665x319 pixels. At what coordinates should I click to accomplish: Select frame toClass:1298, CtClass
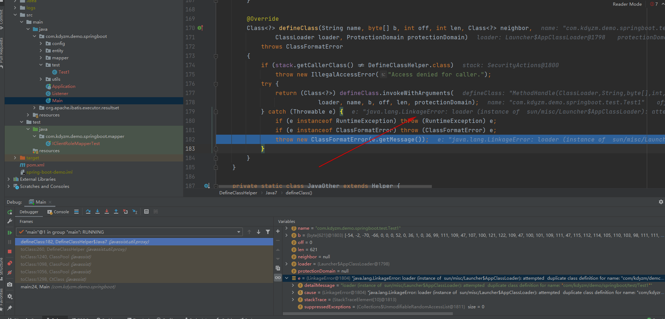(144, 279)
